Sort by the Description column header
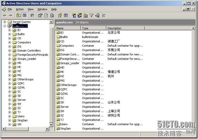Screen dimensions: 198x139 (125, 28)
